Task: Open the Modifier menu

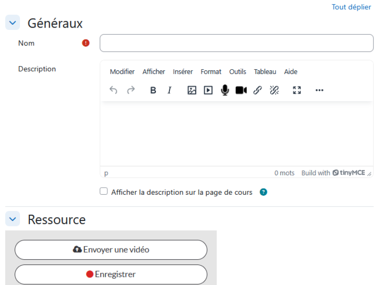Action: click(122, 72)
